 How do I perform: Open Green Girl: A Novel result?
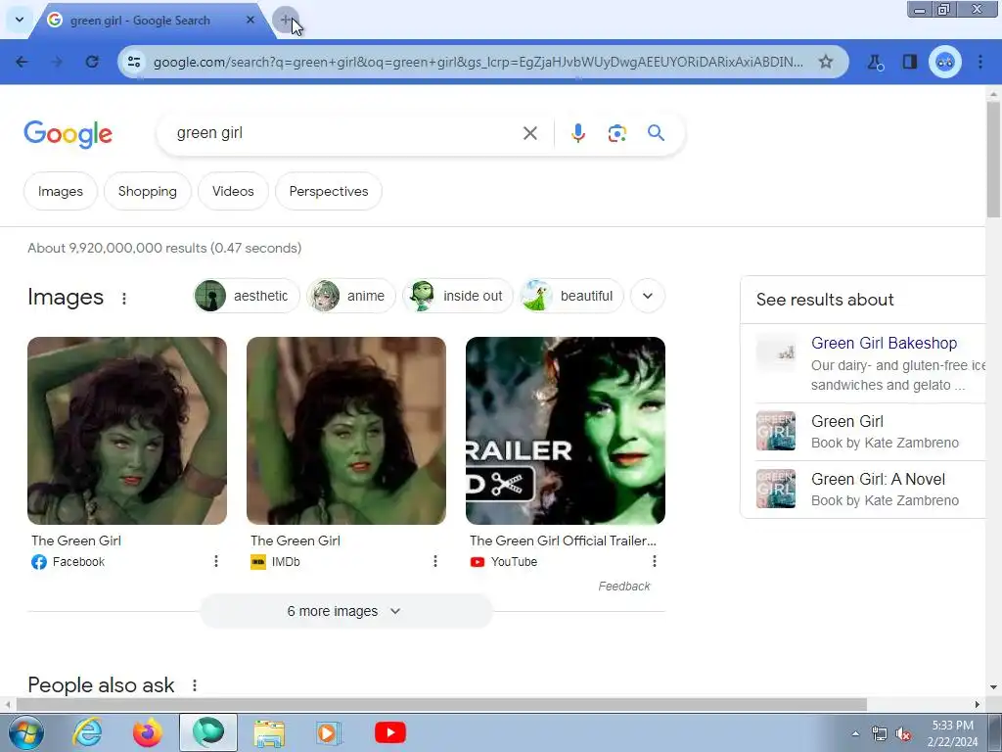click(x=870, y=490)
